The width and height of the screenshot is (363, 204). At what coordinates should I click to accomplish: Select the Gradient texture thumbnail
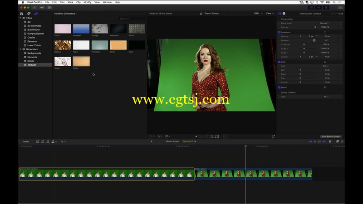pyautogui.click(x=81, y=29)
